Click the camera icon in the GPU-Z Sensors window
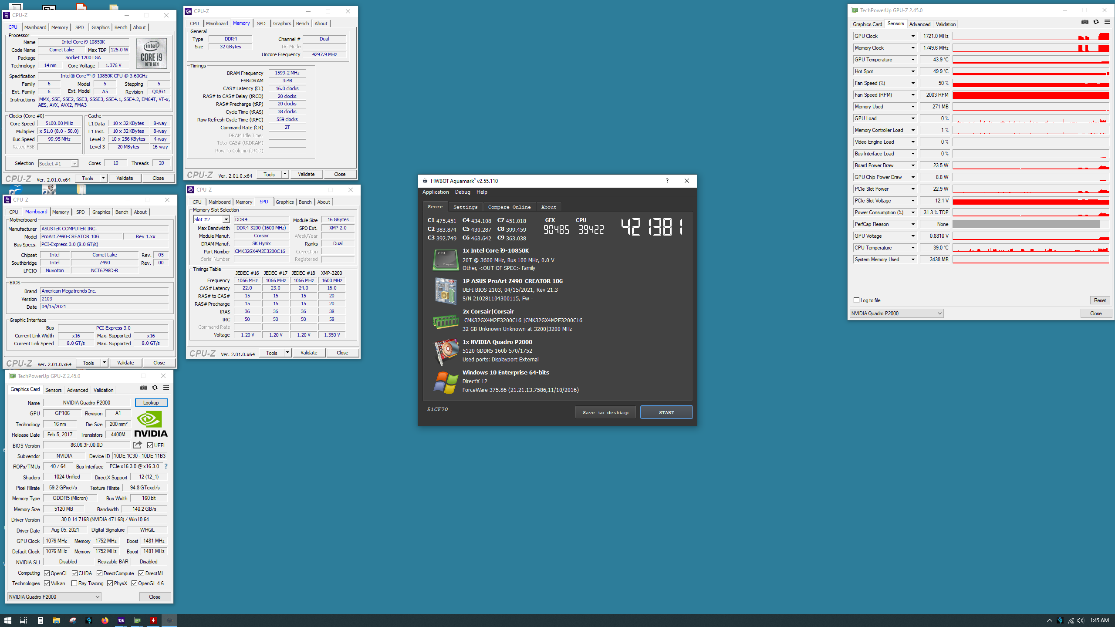Image resolution: width=1115 pixels, height=627 pixels. (x=1085, y=22)
